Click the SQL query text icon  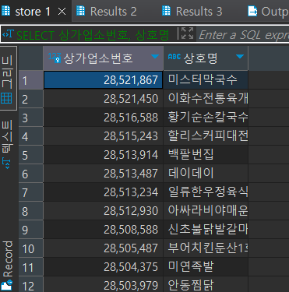pyautogui.click(x=8, y=33)
